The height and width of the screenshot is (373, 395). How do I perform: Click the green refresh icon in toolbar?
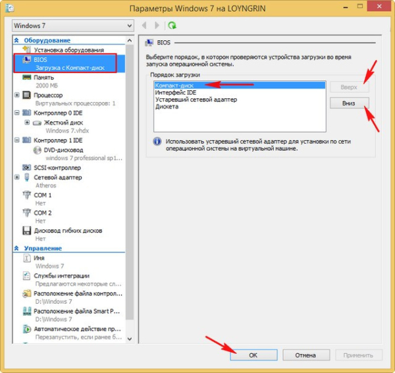pos(172,26)
